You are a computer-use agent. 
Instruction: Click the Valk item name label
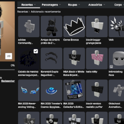[111, 40]
